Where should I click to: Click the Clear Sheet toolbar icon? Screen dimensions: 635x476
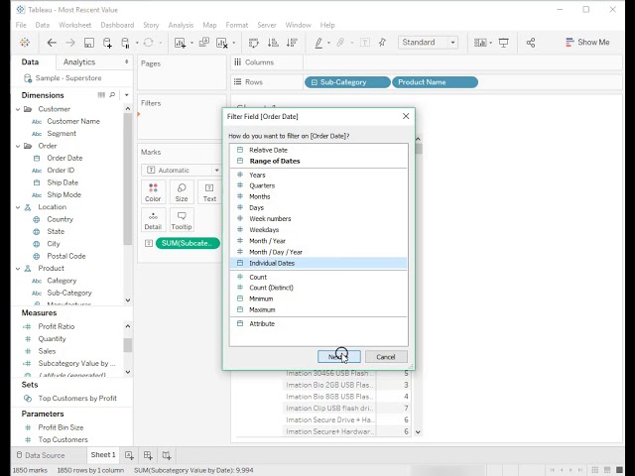tap(222, 43)
